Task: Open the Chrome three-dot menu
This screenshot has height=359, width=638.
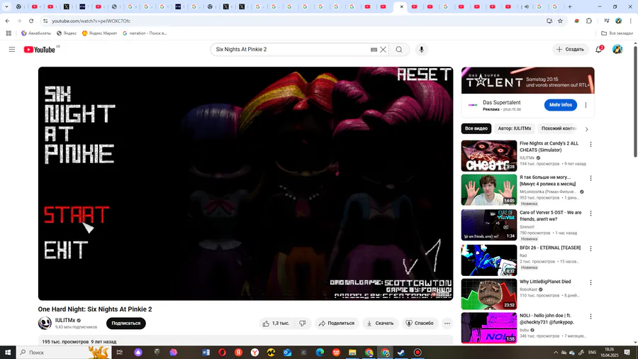Action: pyautogui.click(x=630, y=21)
